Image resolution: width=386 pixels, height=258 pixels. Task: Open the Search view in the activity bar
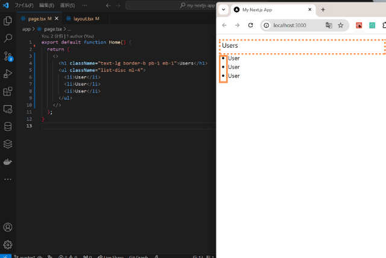pos(8,39)
